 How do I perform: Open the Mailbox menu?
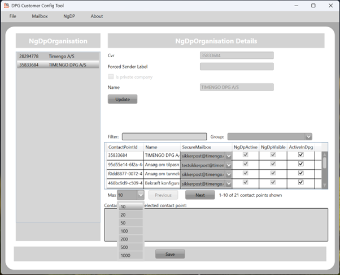40,16
